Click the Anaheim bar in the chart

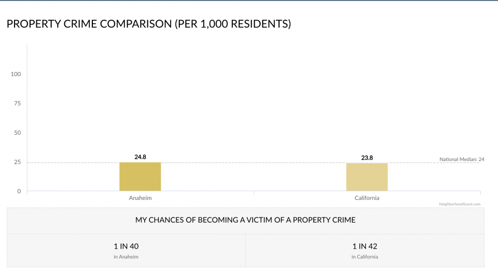[140, 177]
